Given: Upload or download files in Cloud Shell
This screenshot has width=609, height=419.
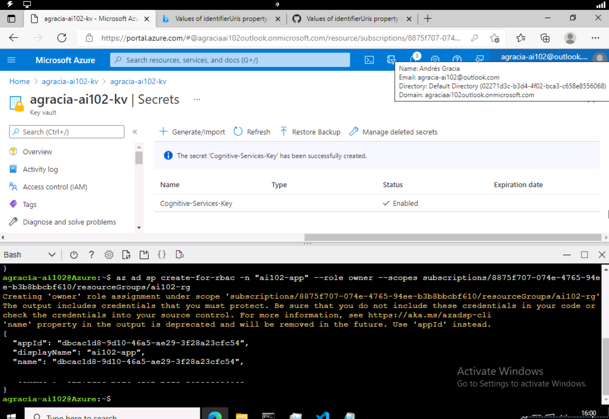Looking at the screenshot, I should (x=126, y=255).
